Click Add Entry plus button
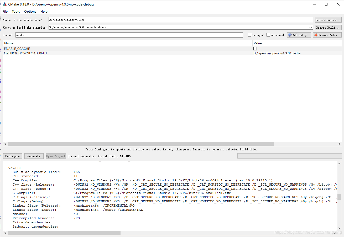Viewport: 344px width, 237px height. coord(299,35)
